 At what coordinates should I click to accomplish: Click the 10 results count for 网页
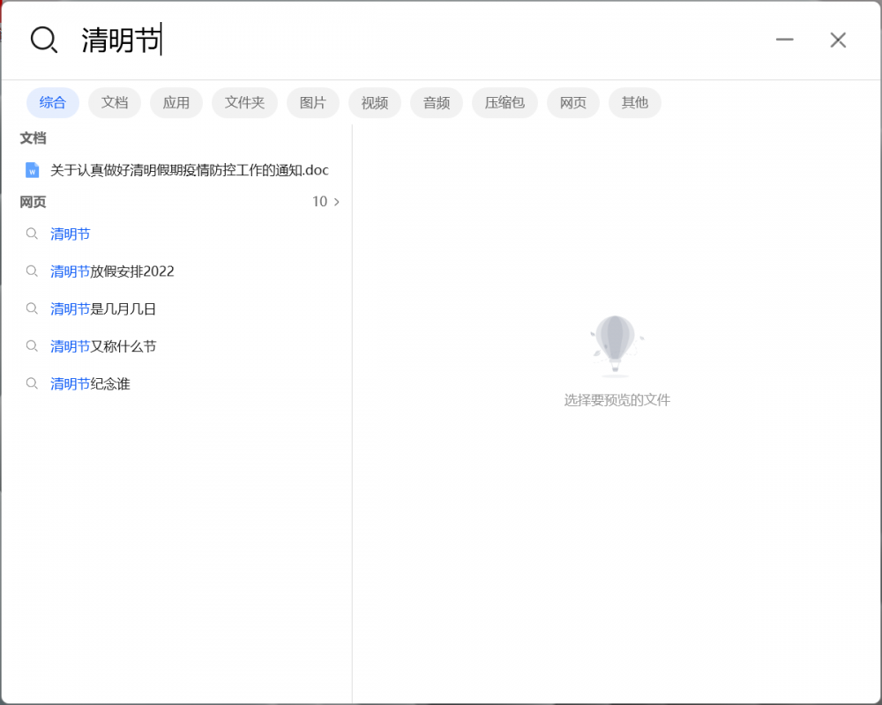(319, 202)
